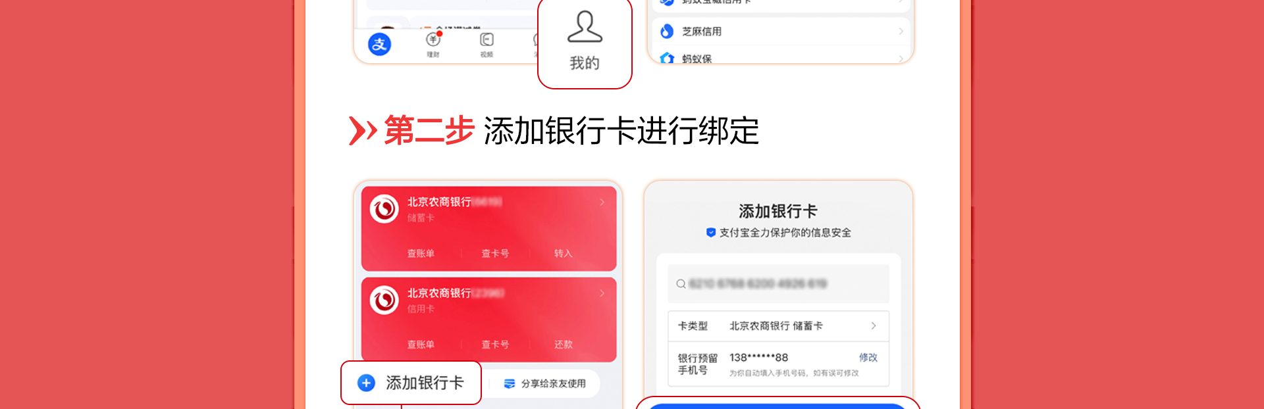Screen dimensions: 1264x409
Task: Tap 分享给亲友使用 share button
Action: tap(545, 383)
